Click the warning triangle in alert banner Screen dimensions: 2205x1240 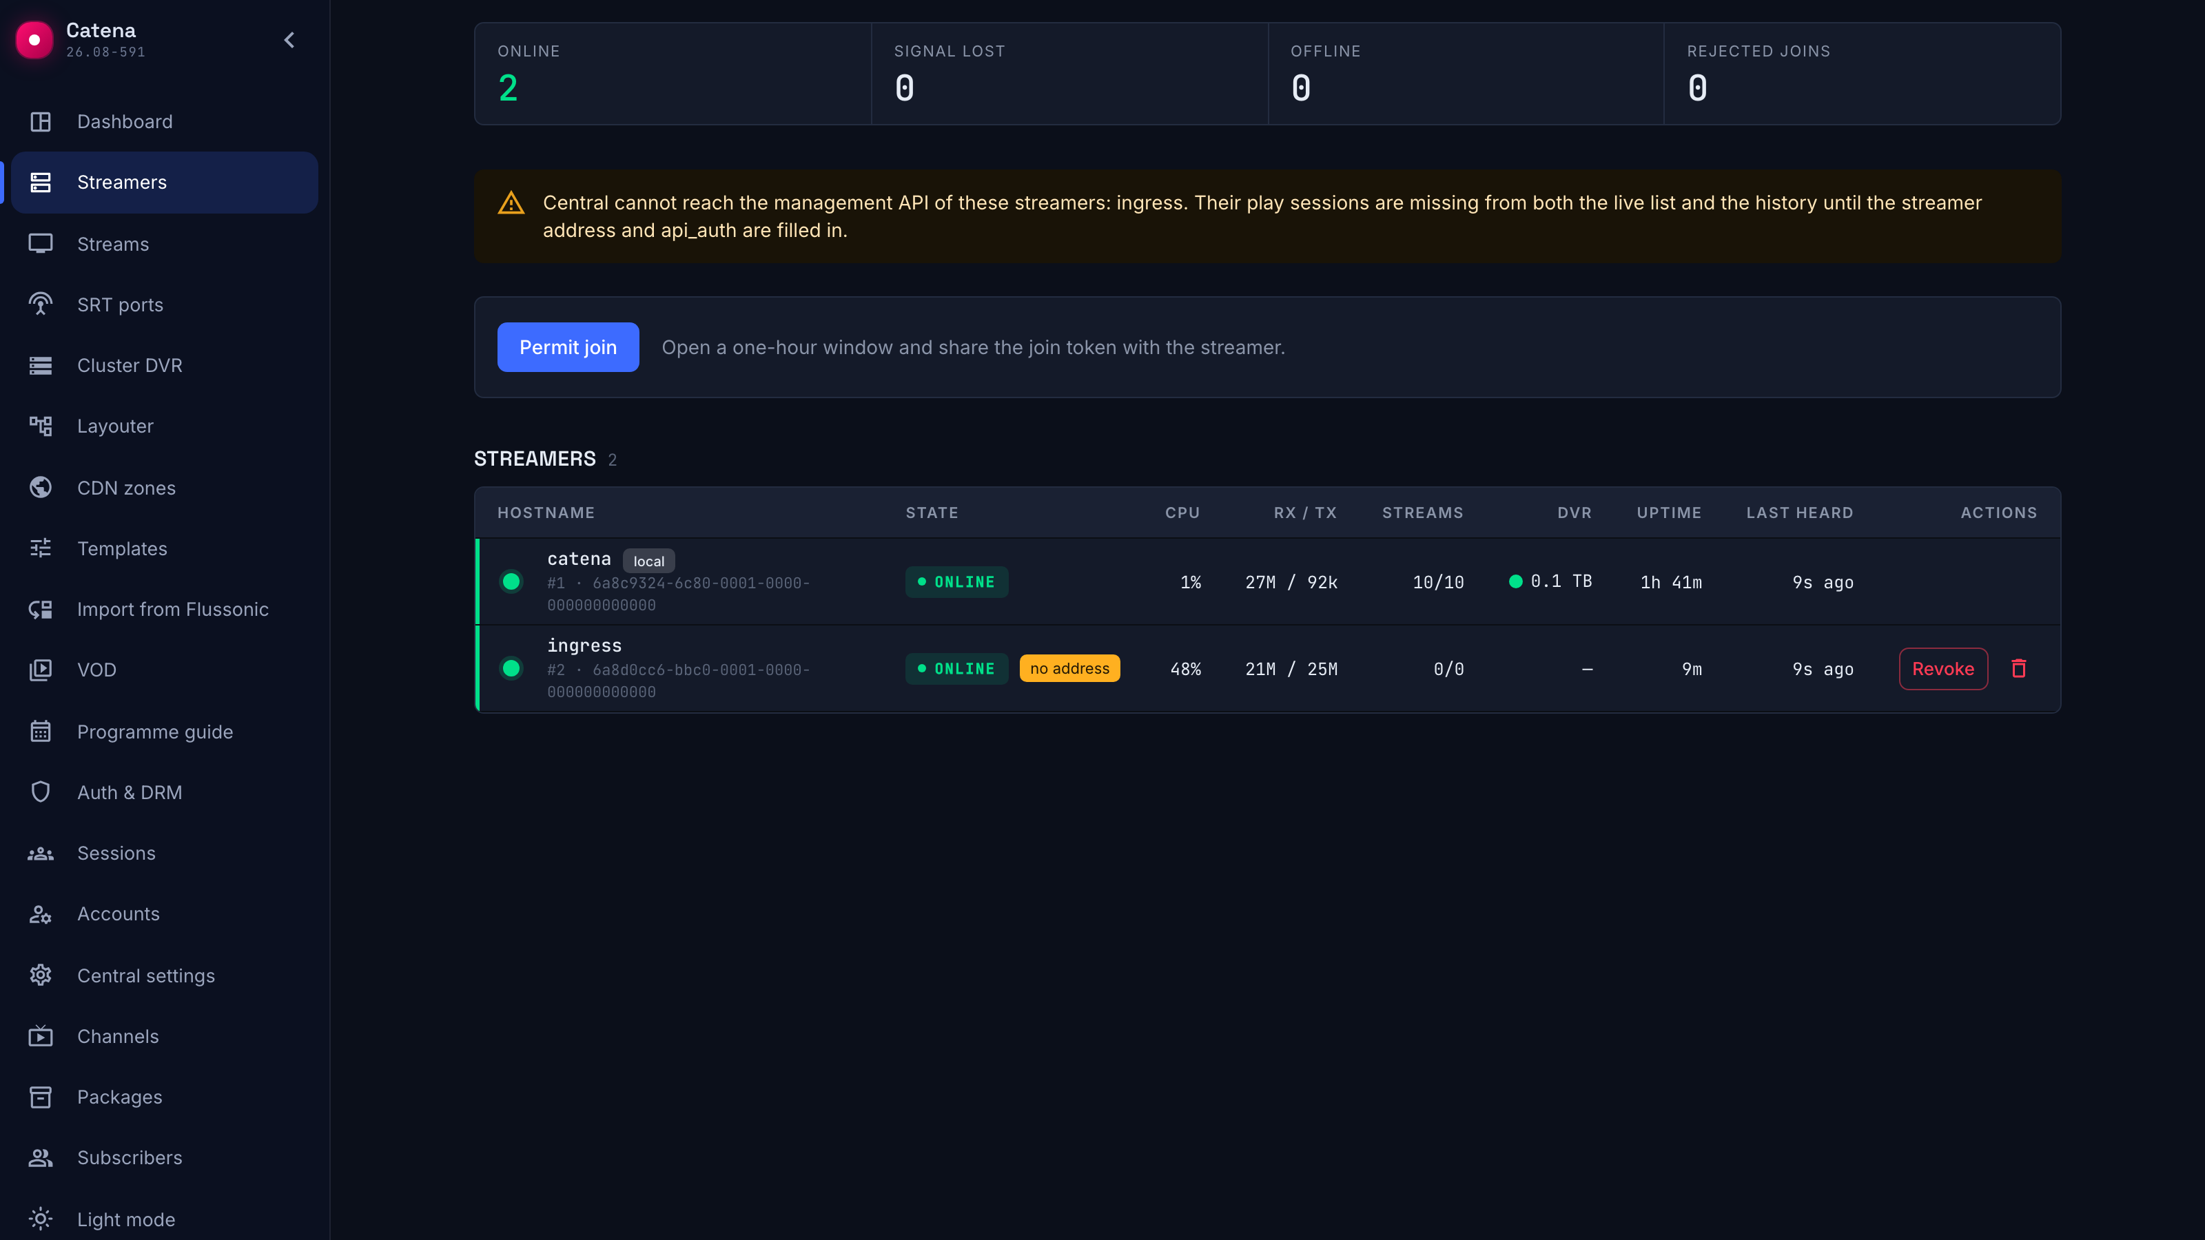tap(511, 203)
